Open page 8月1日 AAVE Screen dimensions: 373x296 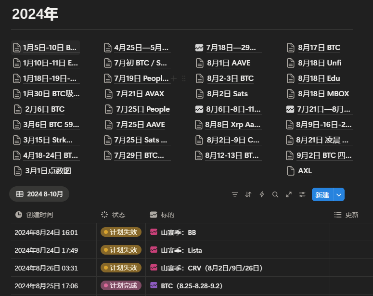229,63
